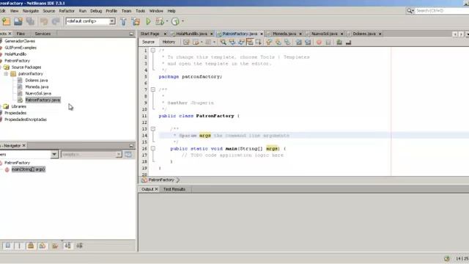This screenshot has height=264, width=469.
Task: Click the Next Bookmark editor icon
Action: coord(278,43)
